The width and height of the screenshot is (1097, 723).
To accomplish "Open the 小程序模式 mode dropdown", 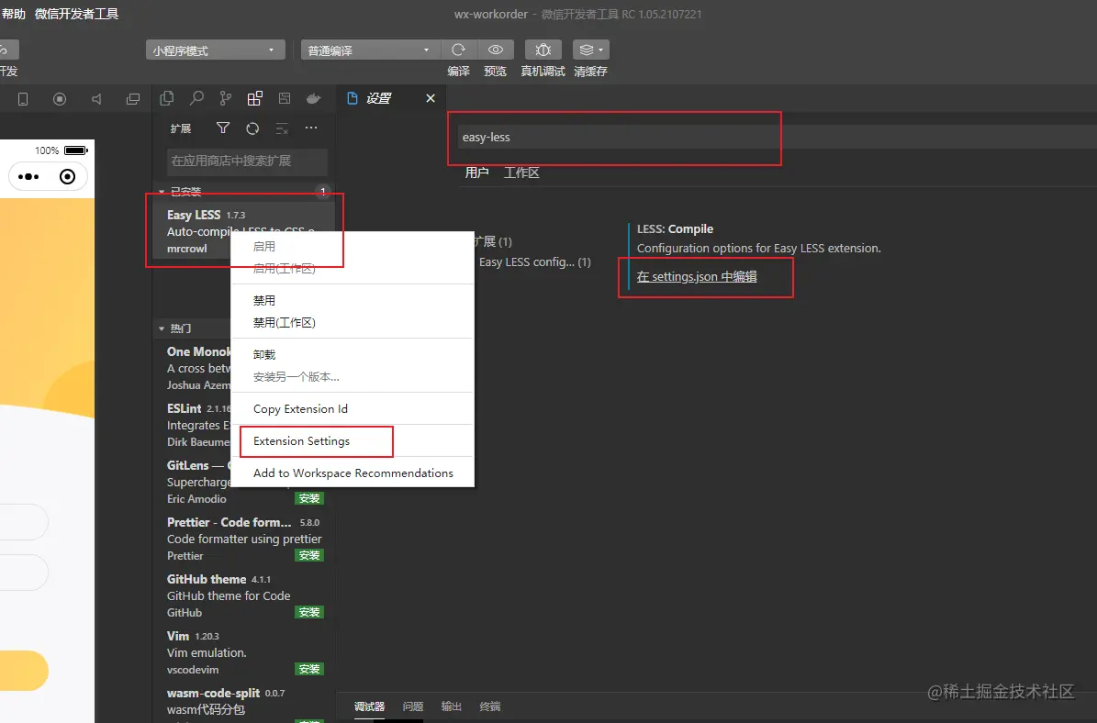I will (x=216, y=50).
